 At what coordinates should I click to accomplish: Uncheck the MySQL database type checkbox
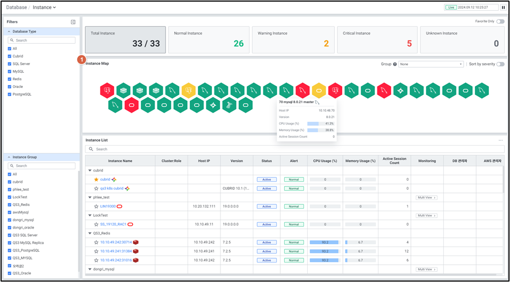(9, 71)
